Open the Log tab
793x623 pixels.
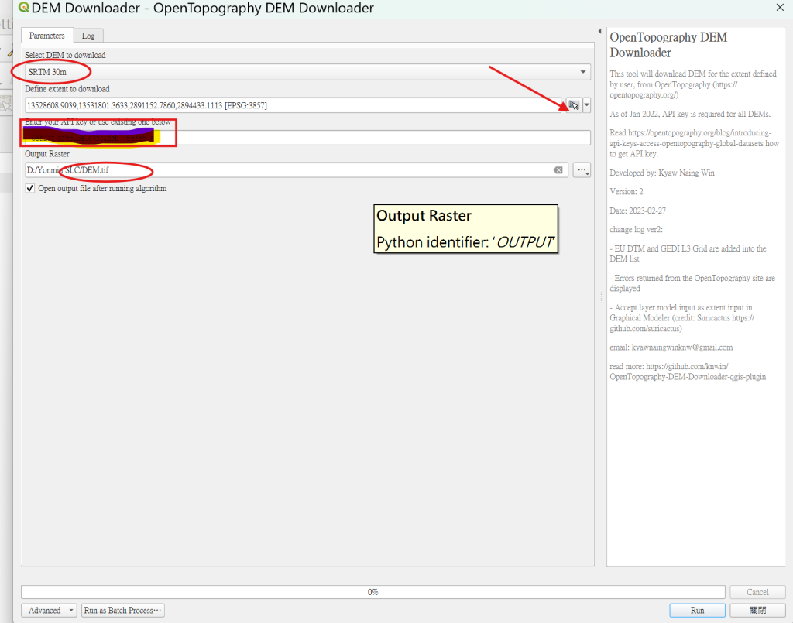(88, 36)
